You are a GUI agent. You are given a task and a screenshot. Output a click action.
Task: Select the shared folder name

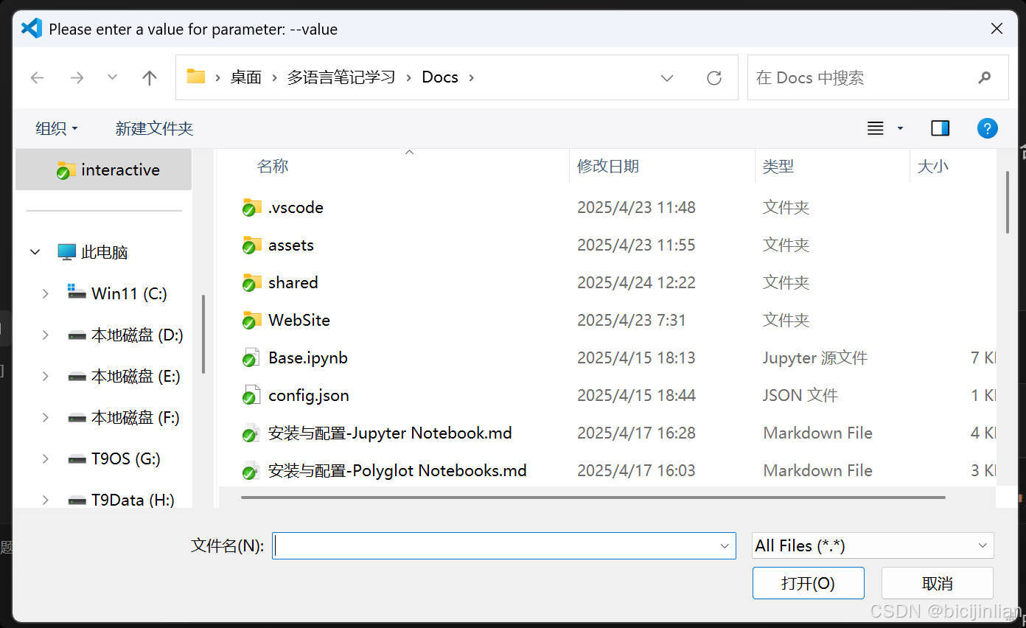click(x=293, y=282)
